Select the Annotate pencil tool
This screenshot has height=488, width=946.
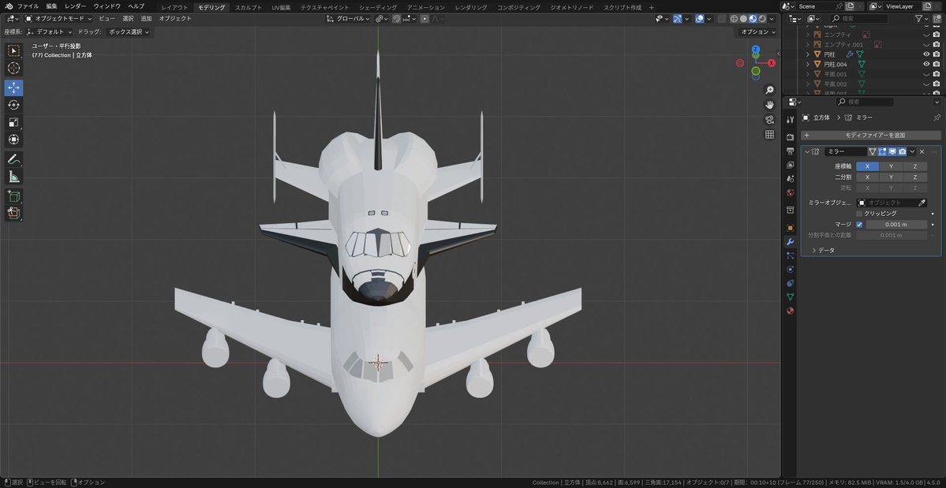coord(14,159)
